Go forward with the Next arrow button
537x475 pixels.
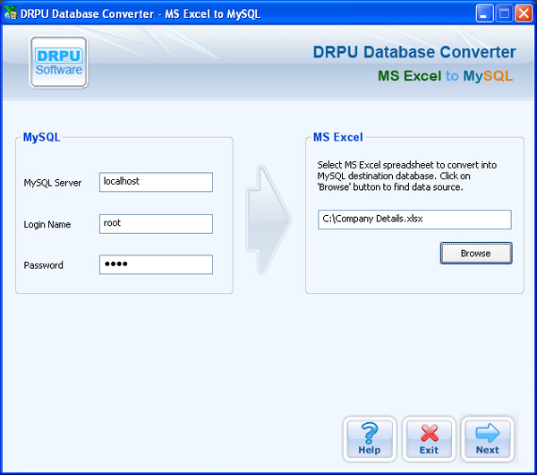coord(488,439)
